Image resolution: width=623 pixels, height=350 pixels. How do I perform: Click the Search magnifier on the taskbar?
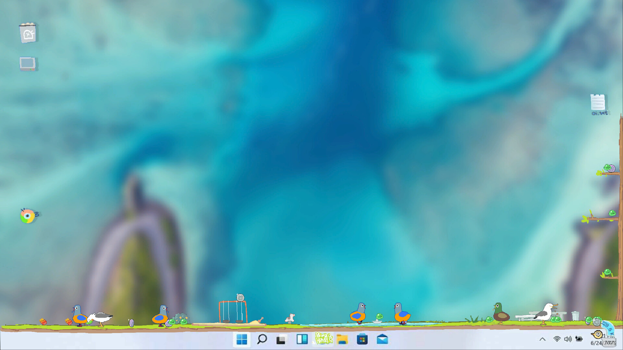click(x=262, y=339)
